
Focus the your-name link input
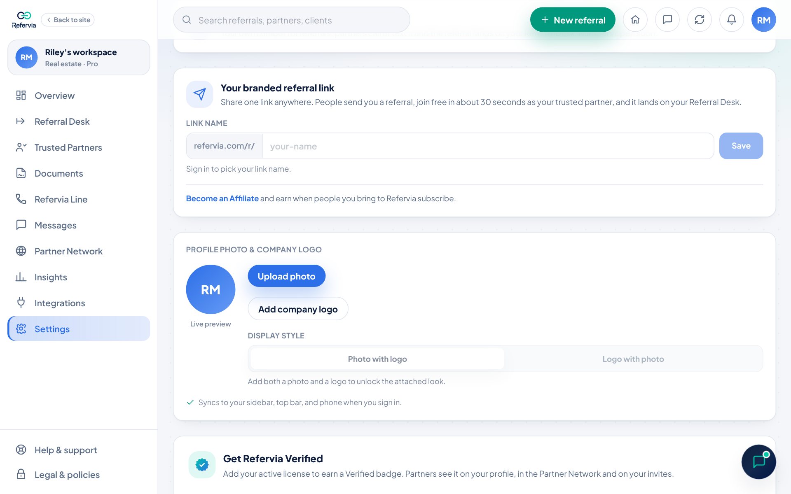(488, 146)
